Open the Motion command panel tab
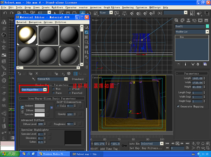 194,20
